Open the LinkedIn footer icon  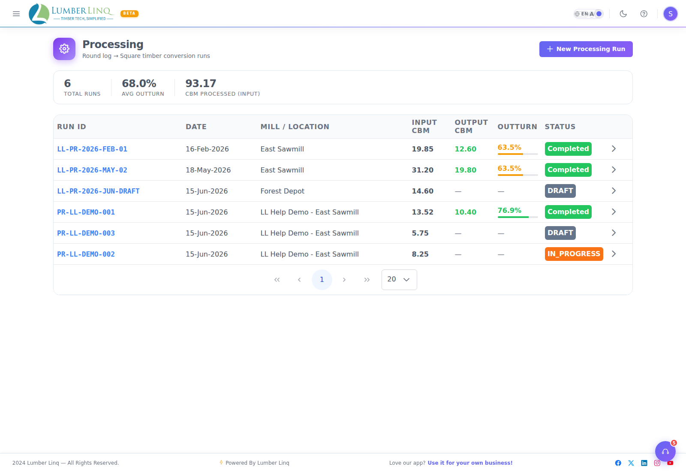pyautogui.click(x=644, y=463)
